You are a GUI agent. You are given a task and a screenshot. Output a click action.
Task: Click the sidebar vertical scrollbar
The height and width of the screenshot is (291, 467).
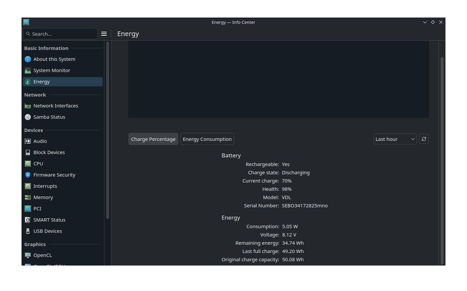pyautogui.click(x=107, y=130)
